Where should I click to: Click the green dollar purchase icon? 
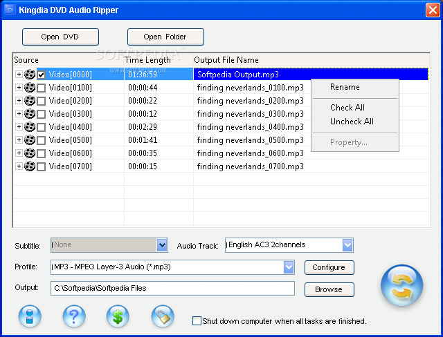[x=118, y=316]
